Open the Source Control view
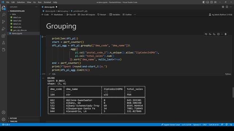 click(3, 22)
